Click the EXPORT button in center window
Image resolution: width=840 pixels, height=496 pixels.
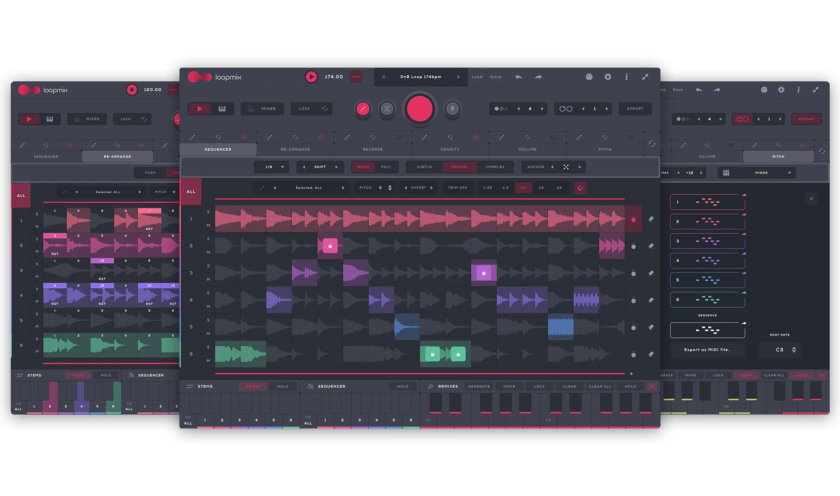click(x=635, y=109)
